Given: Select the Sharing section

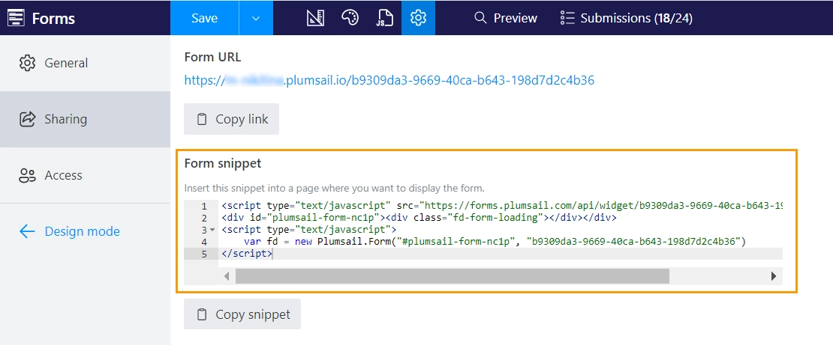Looking at the screenshot, I should point(85,119).
